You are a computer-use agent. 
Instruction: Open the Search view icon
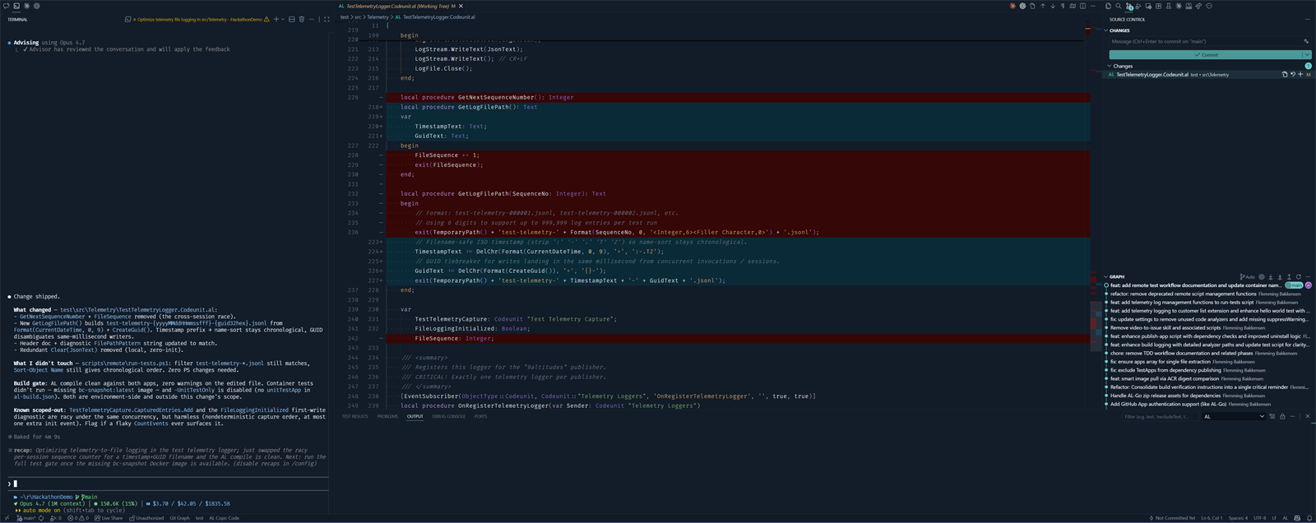coord(1118,6)
